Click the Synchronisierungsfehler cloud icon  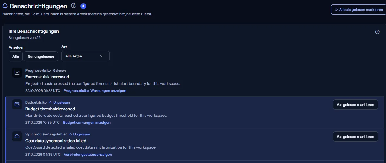click(17, 136)
